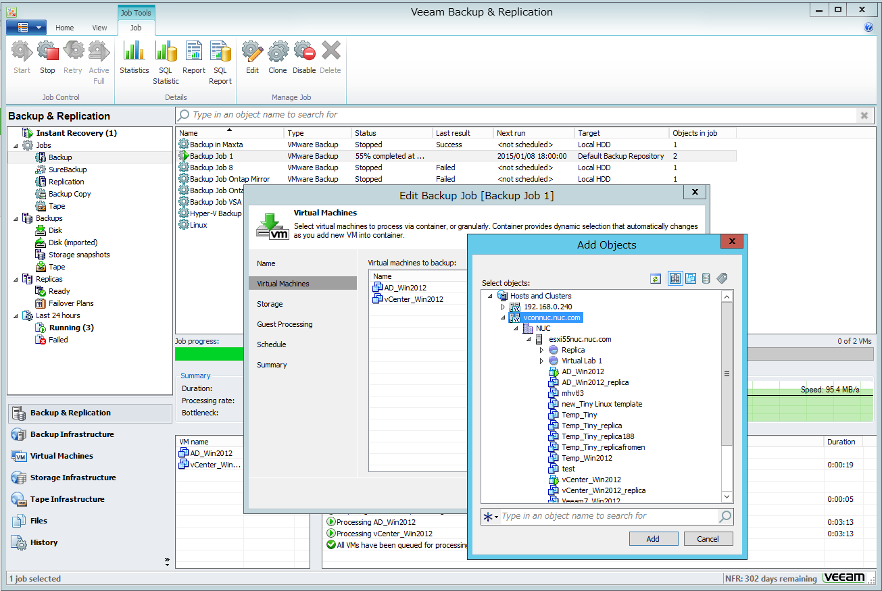Click the green job progress bar
The width and height of the screenshot is (882, 591).
209,354
